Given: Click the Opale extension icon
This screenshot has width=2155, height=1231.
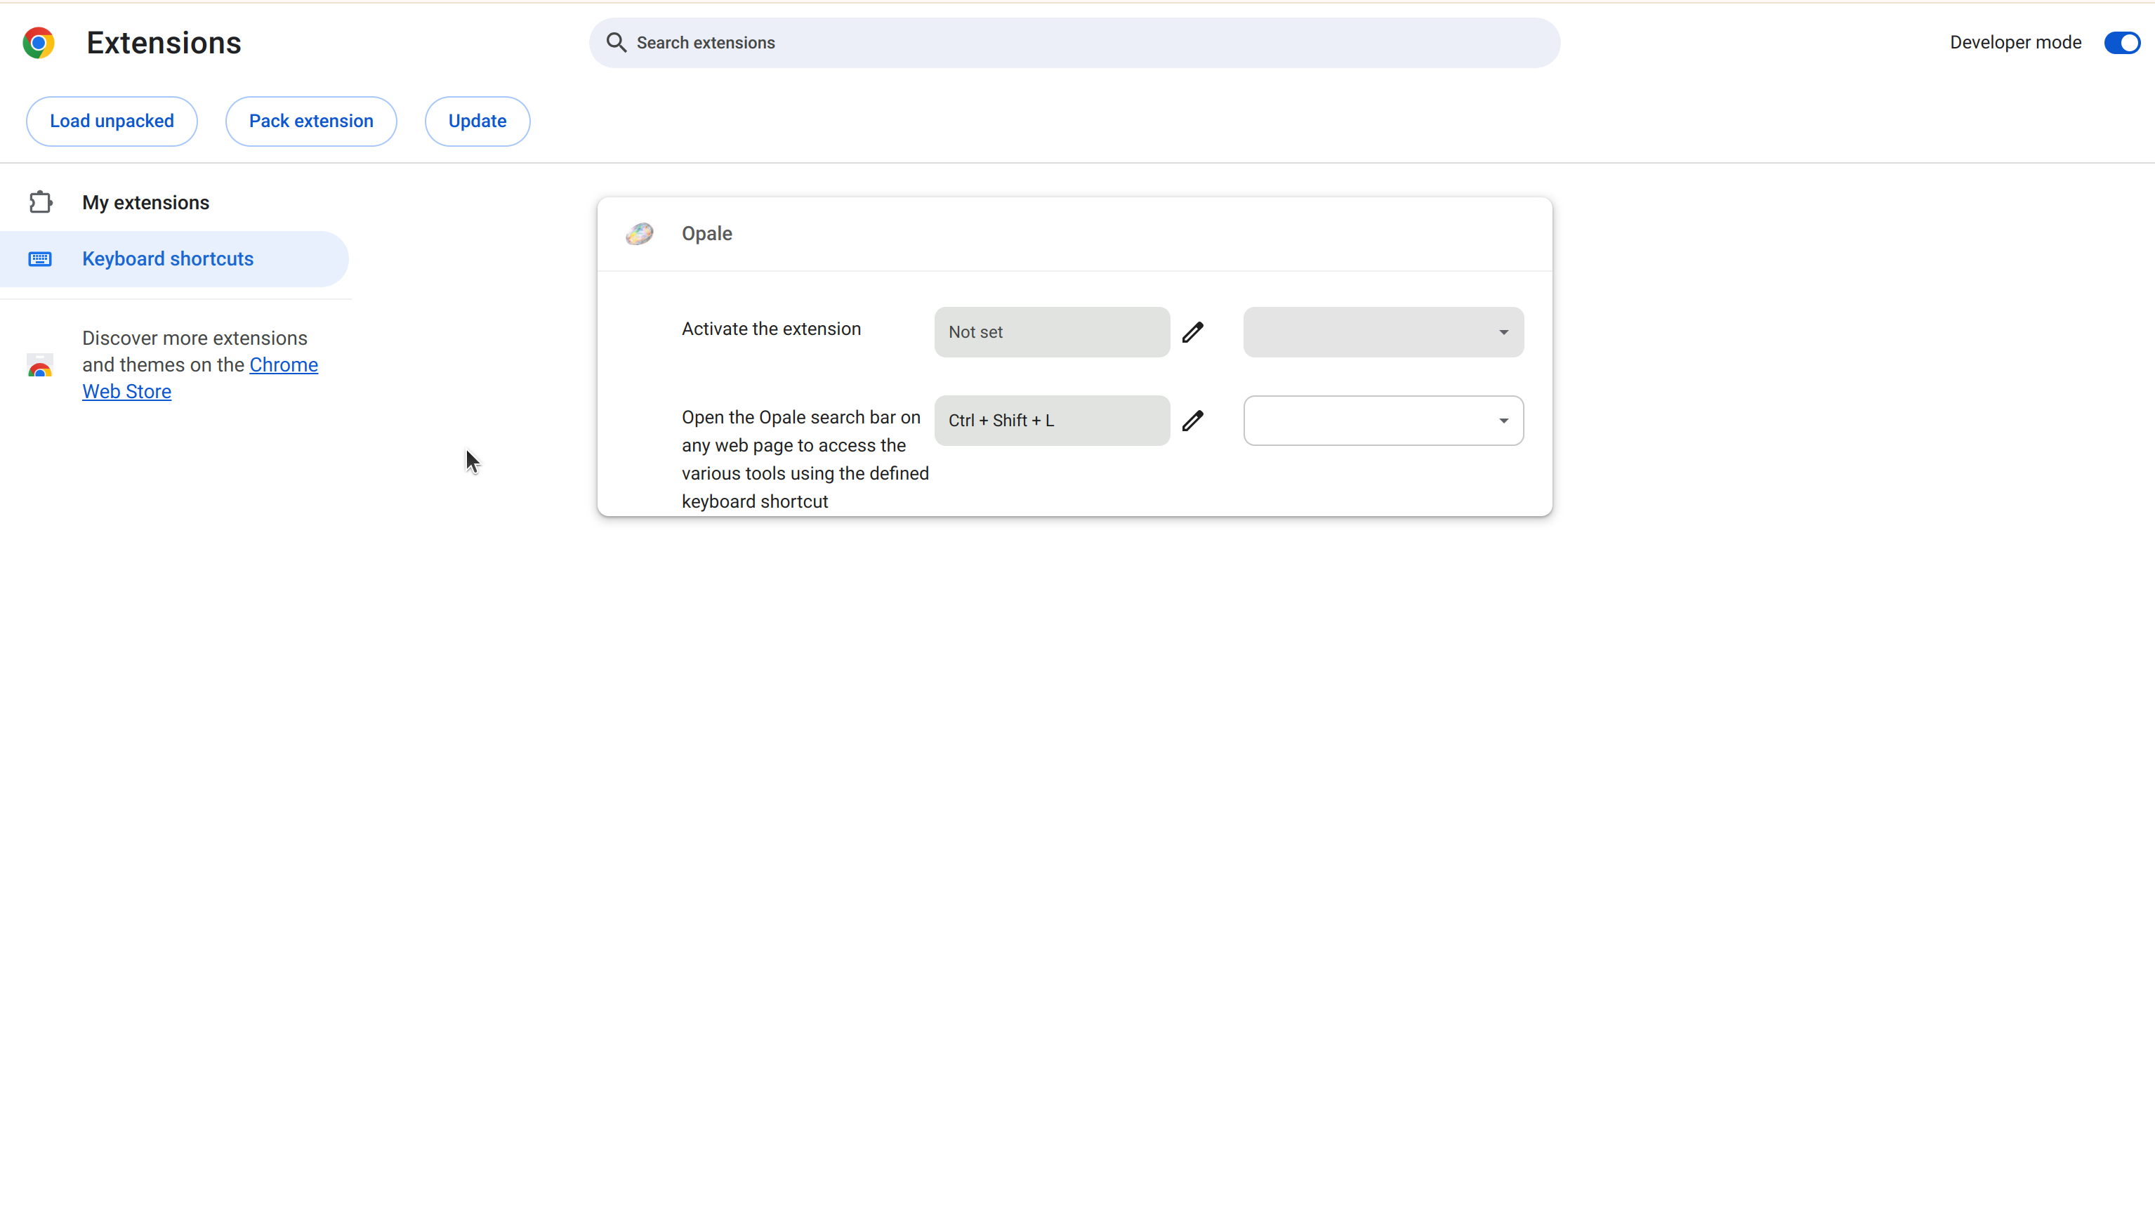Looking at the screenshot, I should click(x=639, y=235).
